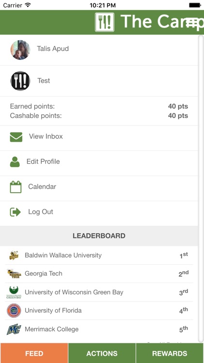Click the Log Out text
The image size is (204, 363).
41,212
